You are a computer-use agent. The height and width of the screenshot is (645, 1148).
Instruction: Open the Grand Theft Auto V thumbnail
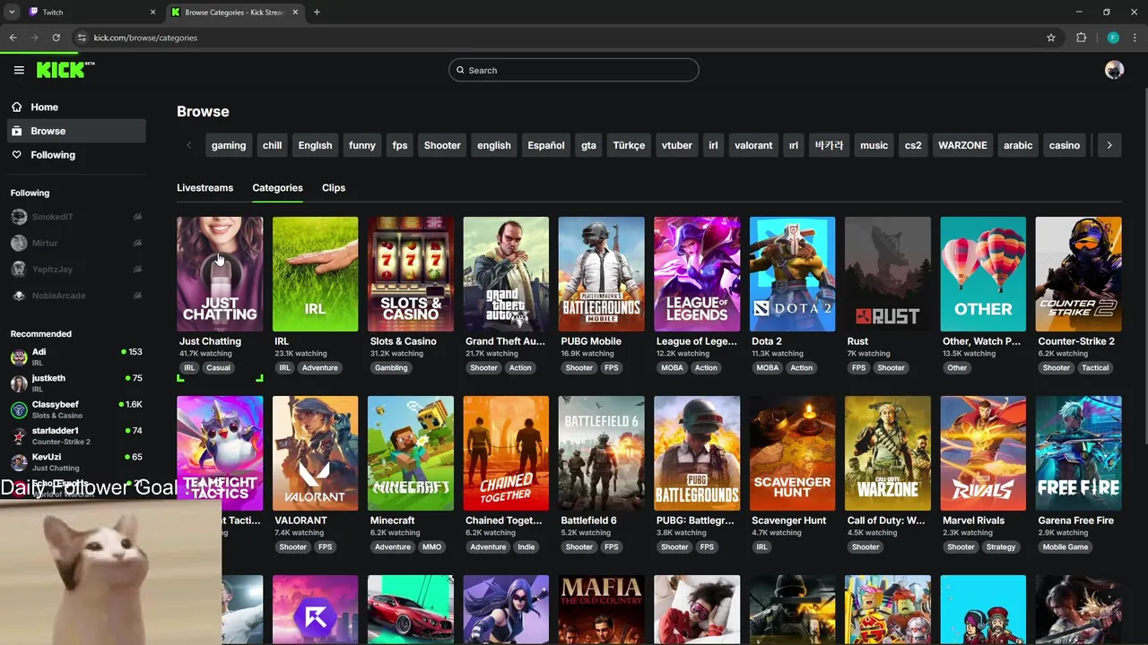point(506,274)
